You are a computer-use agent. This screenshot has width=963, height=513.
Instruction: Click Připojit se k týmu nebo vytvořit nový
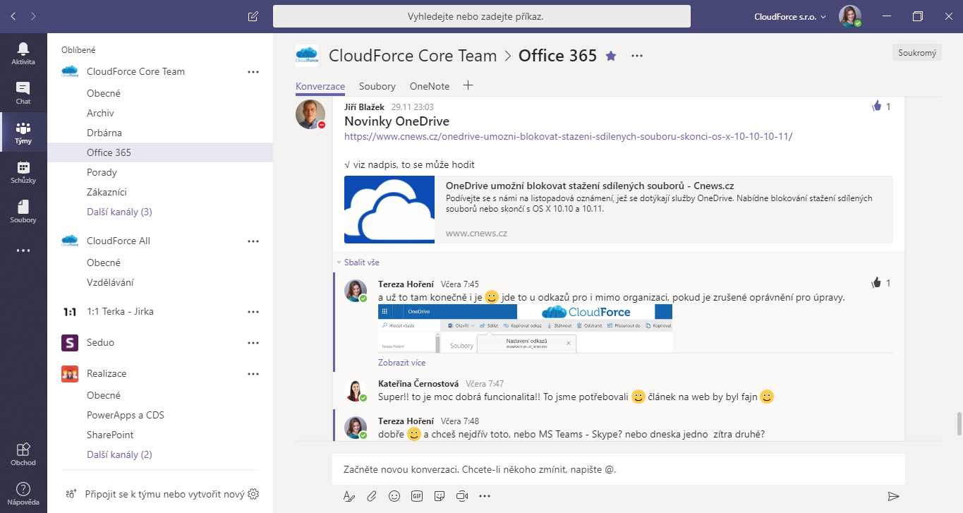pyautogui.click(x=164, y=494)
